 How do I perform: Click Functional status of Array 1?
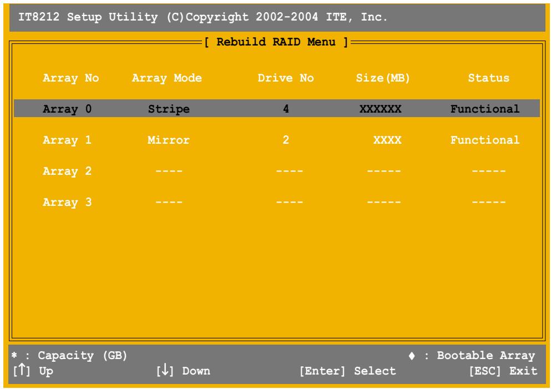tap(485, 140)
